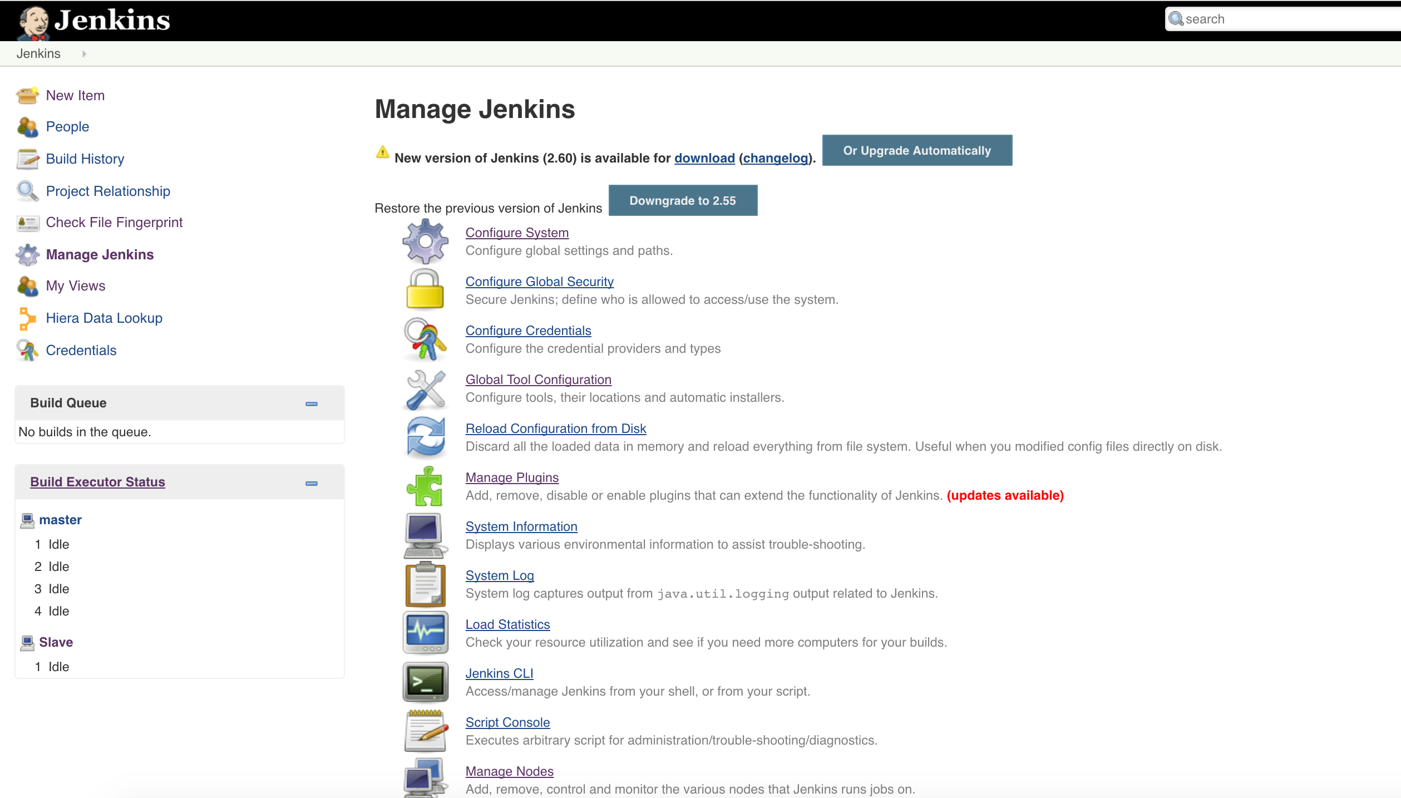Click the Configure System gear icon
Viewport: 1401px width, 798px height.
[425, 242]
